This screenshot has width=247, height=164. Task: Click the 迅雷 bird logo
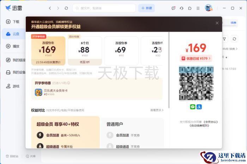pyautogui.click(x=8, y=8)
